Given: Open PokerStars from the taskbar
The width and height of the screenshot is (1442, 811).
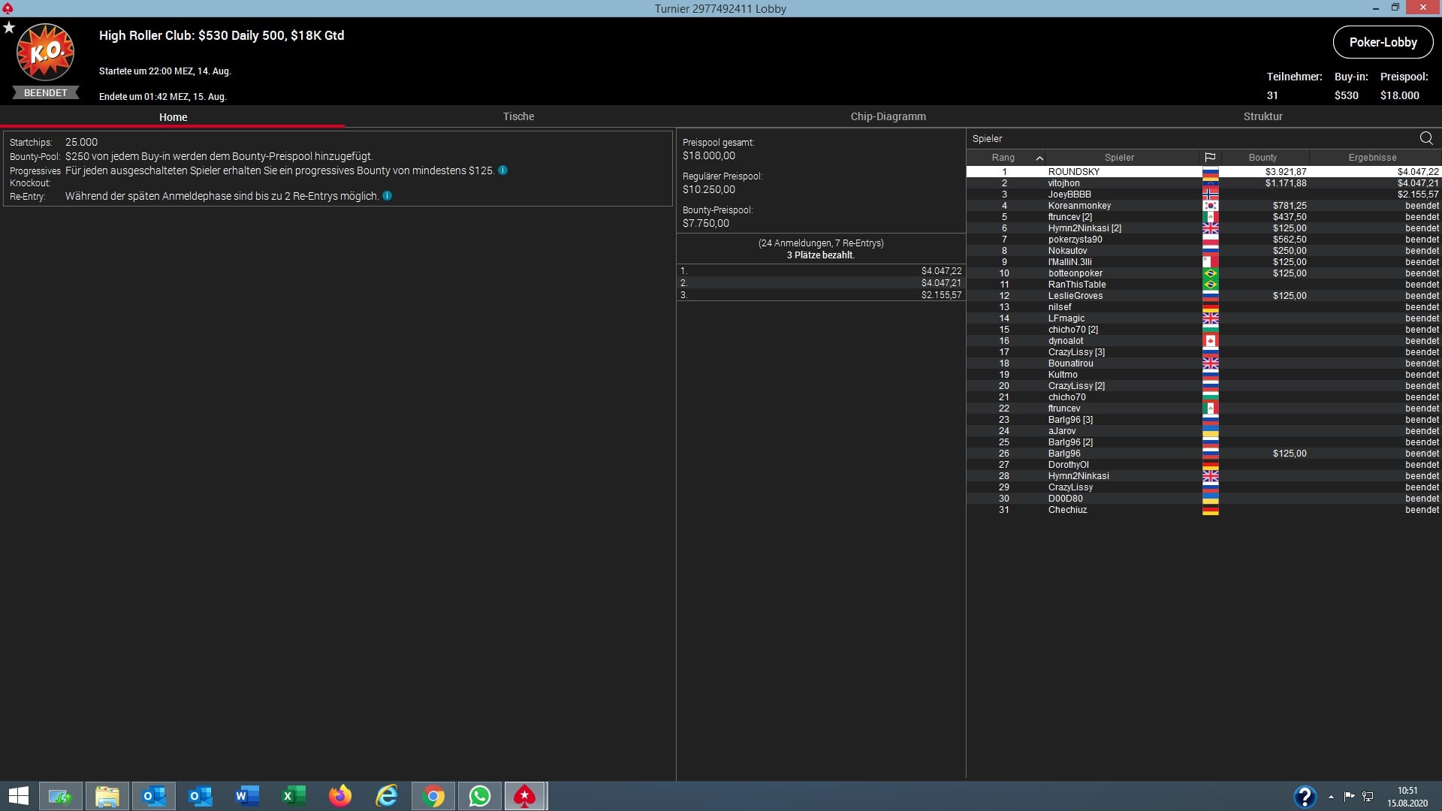Looking at the screenshot, I should click(524, 796).
